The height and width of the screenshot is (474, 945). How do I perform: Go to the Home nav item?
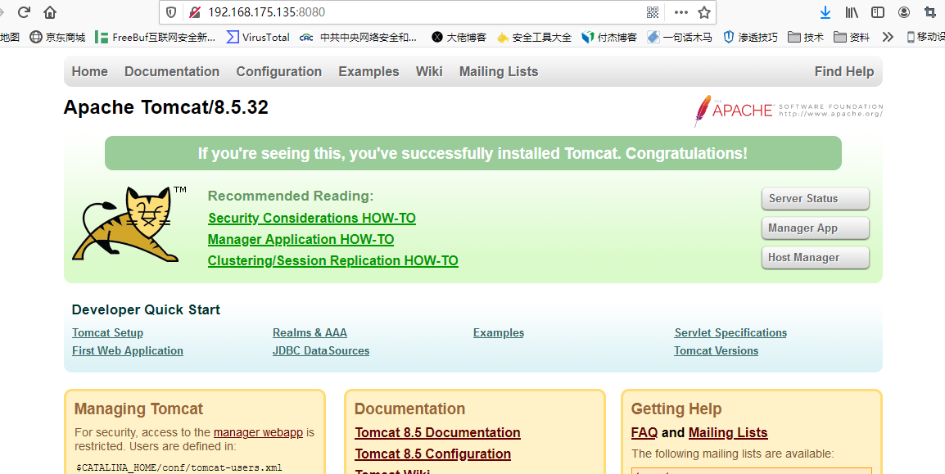(x=90, y=72)
